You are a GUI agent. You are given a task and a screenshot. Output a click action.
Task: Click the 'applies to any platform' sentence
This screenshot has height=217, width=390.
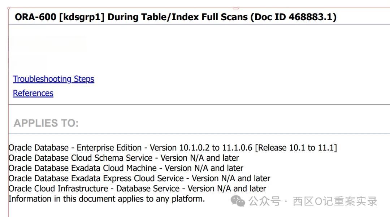coord(107,199)
